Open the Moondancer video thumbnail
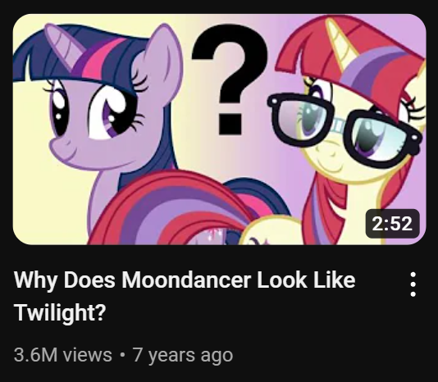The height and width of the screenshot is (382, 438). (x=219, y=130)
